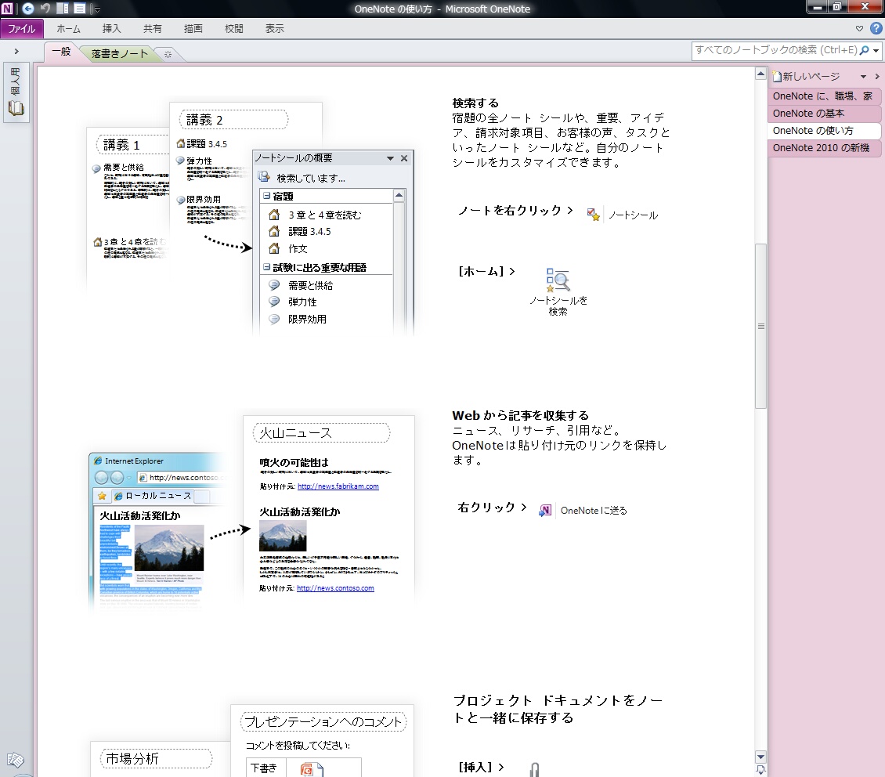Open the 挿入 ribbon tab
Screen dimensions: 885x777
[x=111, y=29]
